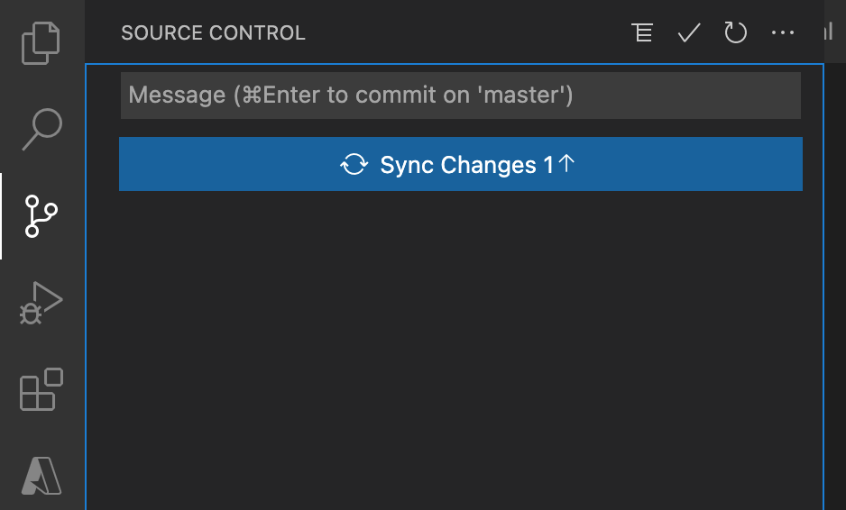Open the Azure view

pos(41,475)
